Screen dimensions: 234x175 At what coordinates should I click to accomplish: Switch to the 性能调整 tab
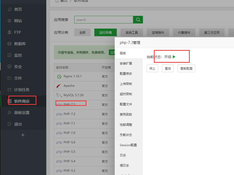tap(129, 124)
